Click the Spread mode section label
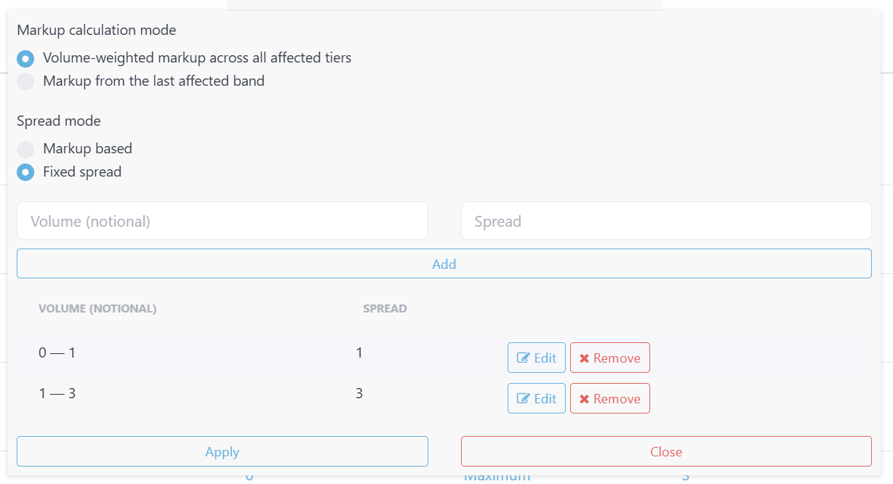 [x=59, y=121]
